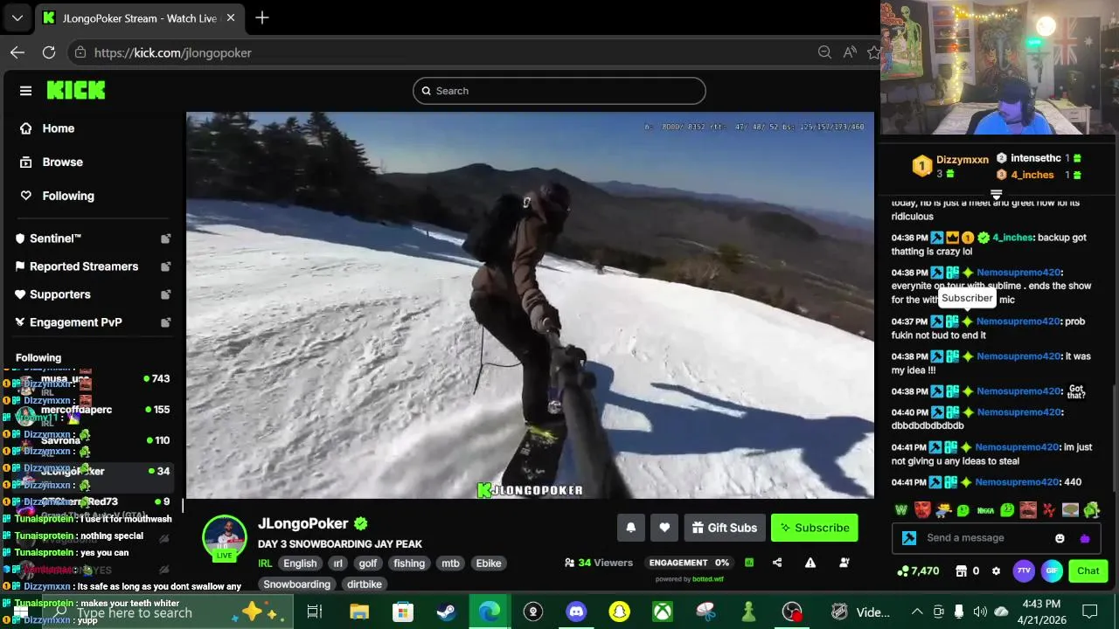Open Reported Streamers sidebar item

(84, 266)
